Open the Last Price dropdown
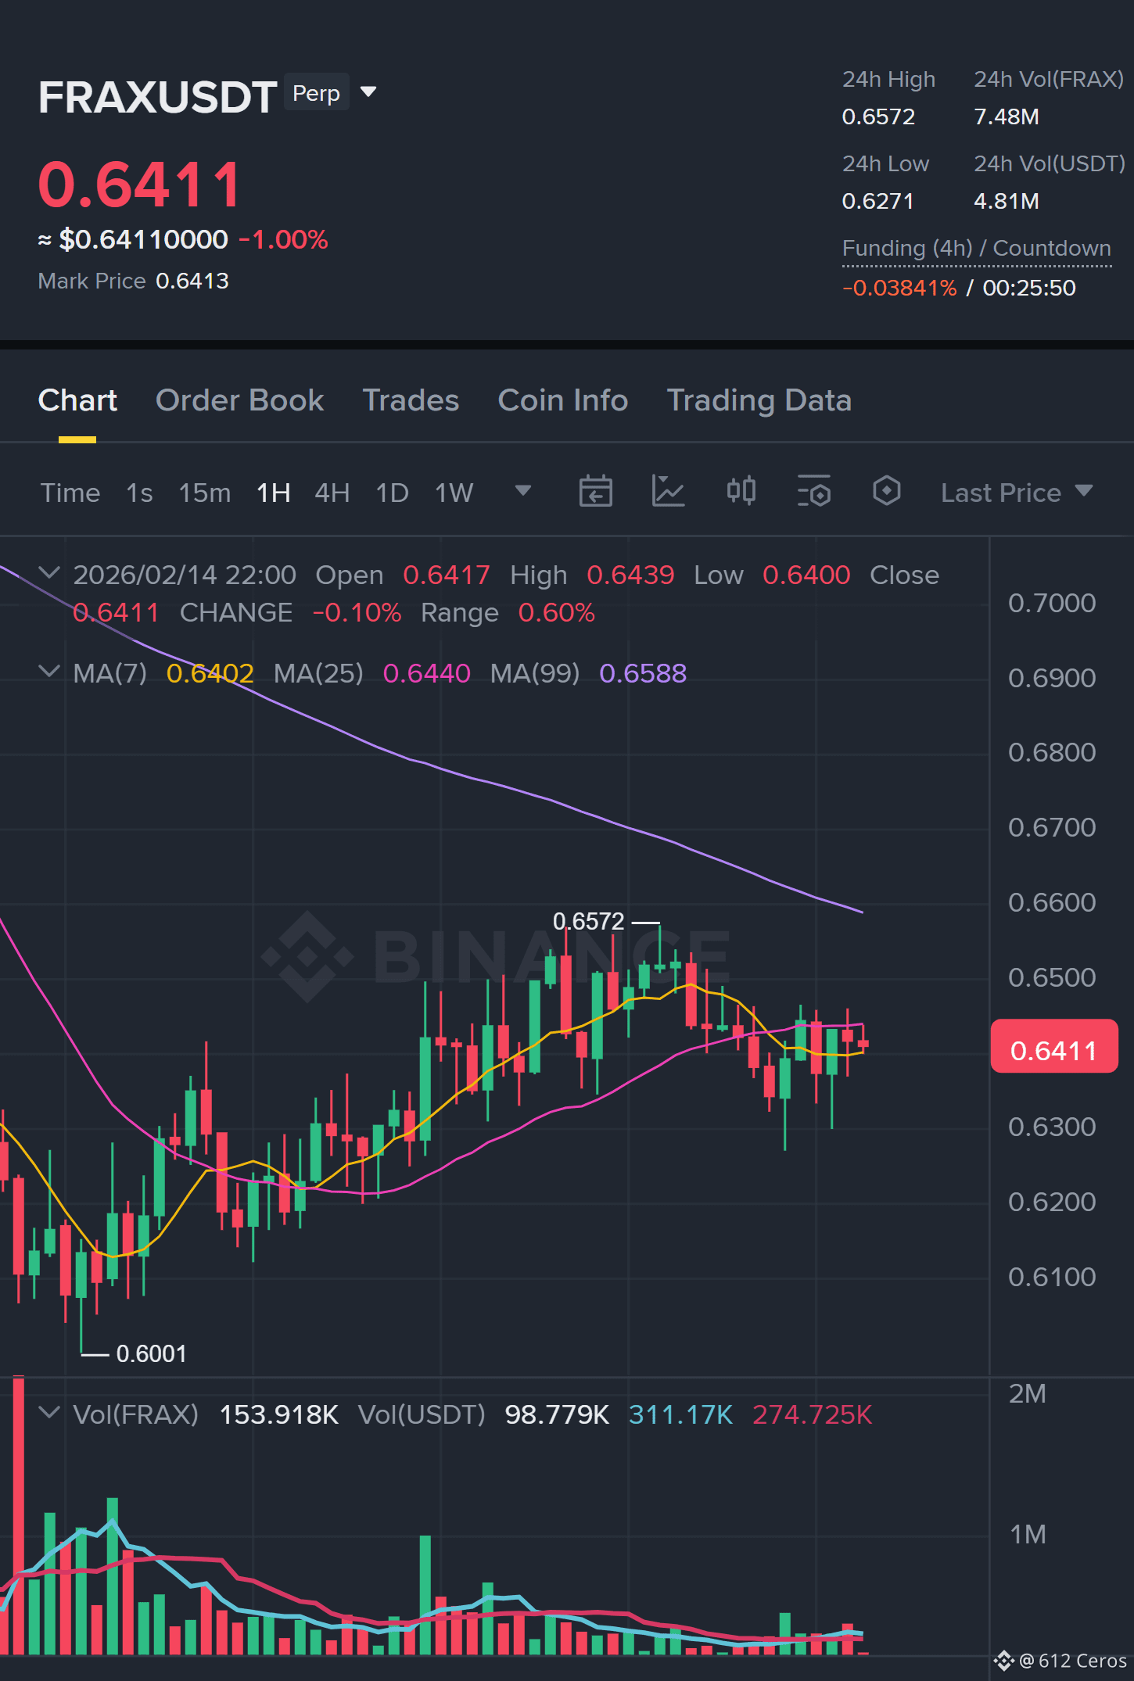This screenshot has height=1681, width=1134. click(x=1016, y=493)
